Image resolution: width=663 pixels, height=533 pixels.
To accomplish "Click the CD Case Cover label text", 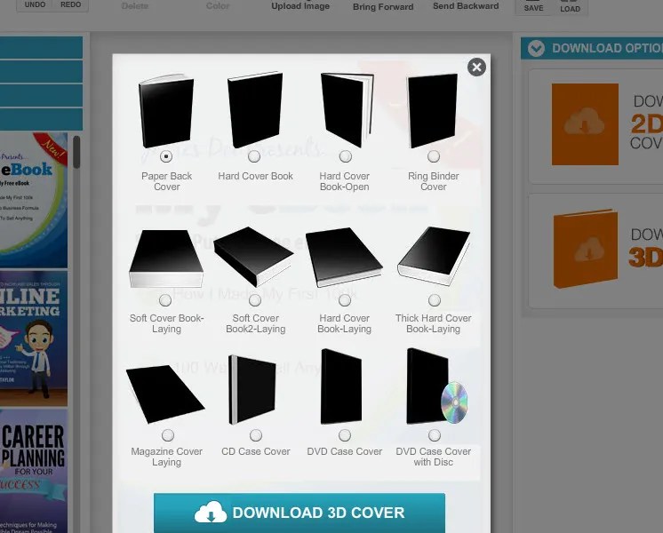I will coord(256,451).
